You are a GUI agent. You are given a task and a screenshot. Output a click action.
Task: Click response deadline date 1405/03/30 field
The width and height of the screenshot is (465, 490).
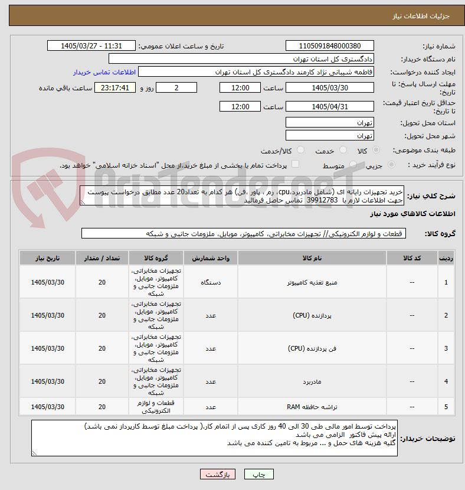click(x=330, y=88)
